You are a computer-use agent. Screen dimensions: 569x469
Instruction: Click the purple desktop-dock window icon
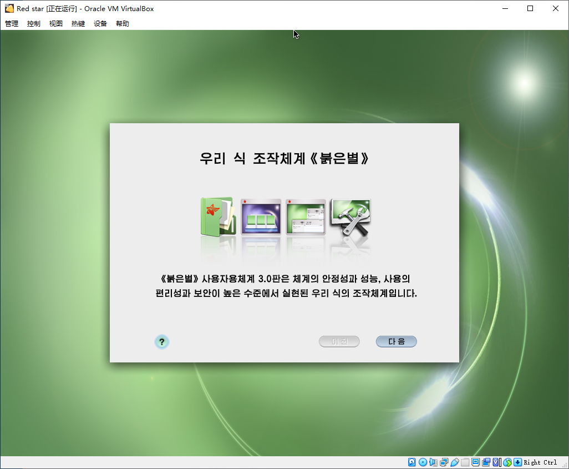pyautogui.click(x=261, y=217)
